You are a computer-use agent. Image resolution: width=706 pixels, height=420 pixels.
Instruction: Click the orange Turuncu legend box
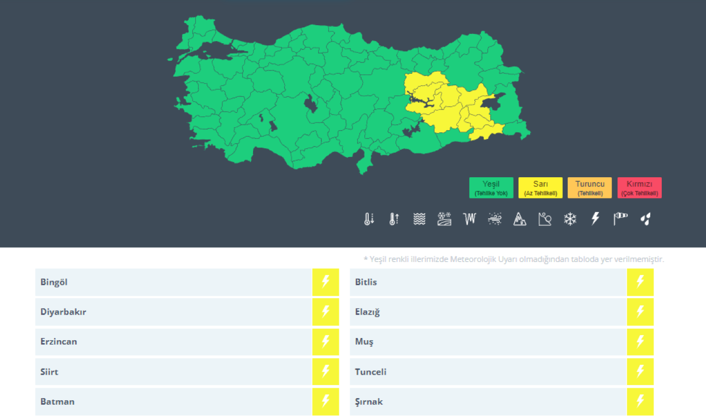[x=590, y=188]
